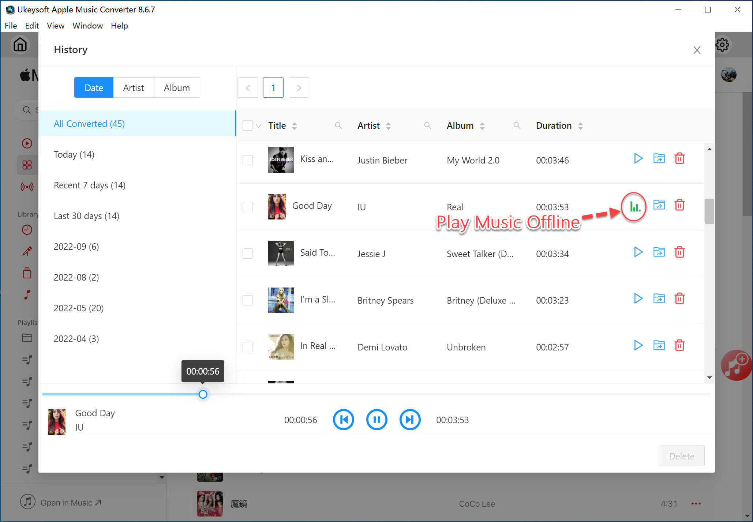This screenshot has height=522, width=753.
Task: Click the Delete button at bottom right
Action: pos(682,456)
